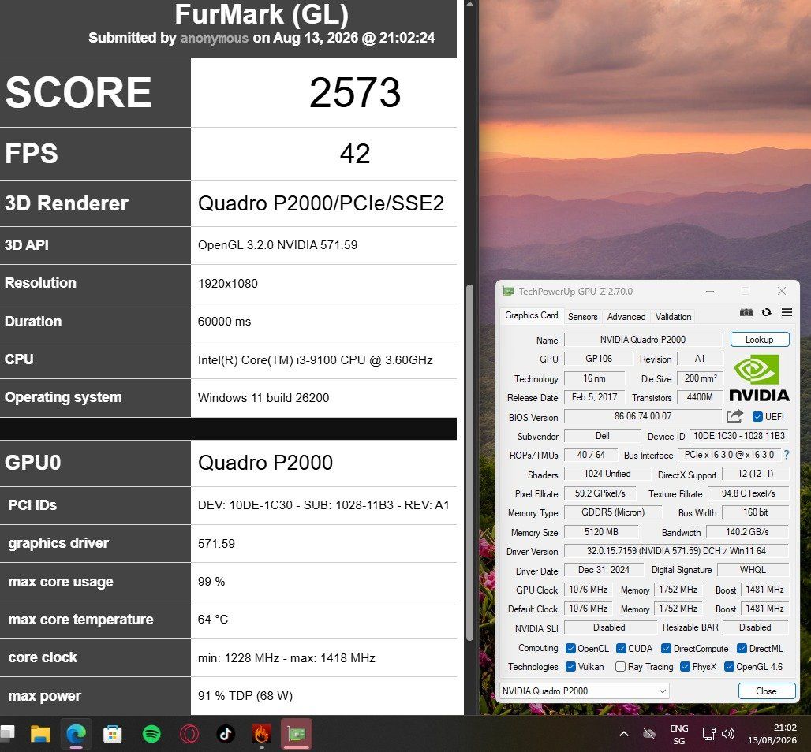Click the Lookup button
The width and height of the screenshot is (811, 752).
pos(759,340)
